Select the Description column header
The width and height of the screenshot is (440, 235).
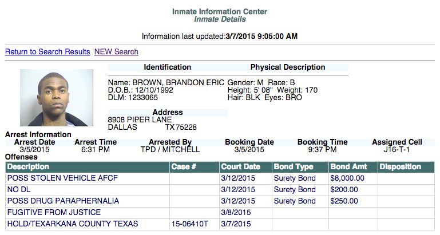pyautogui.click(x=29, y=167)
